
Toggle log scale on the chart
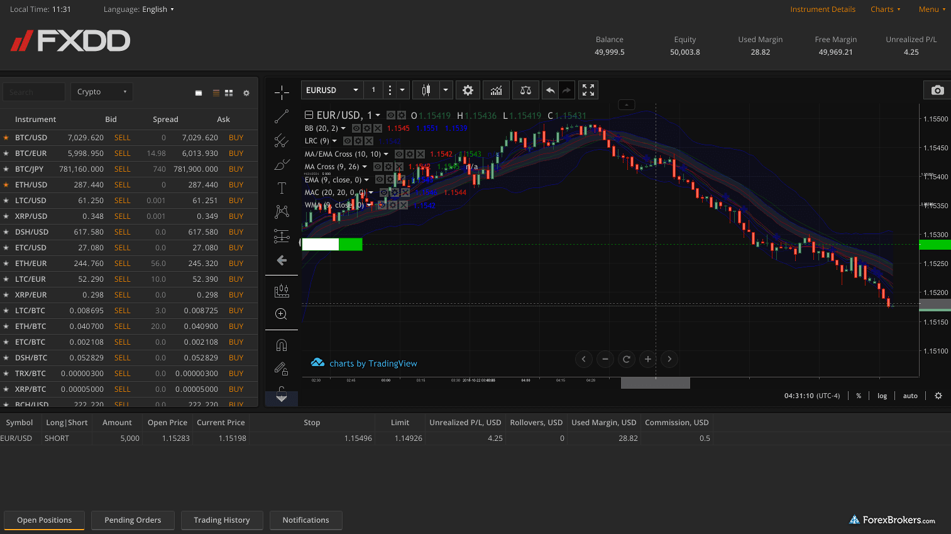tap(882, 396)
